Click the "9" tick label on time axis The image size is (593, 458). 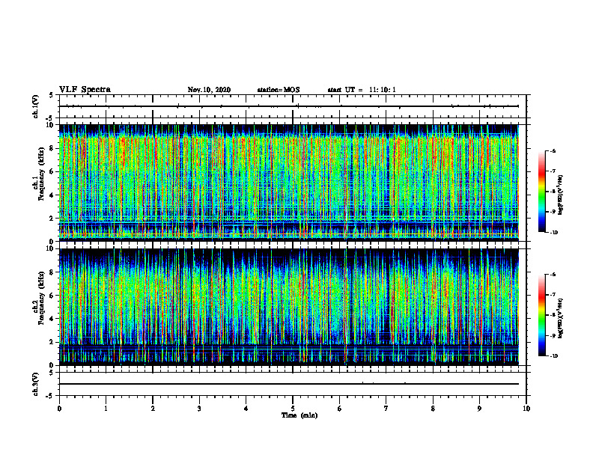click(x=479, y=409)
